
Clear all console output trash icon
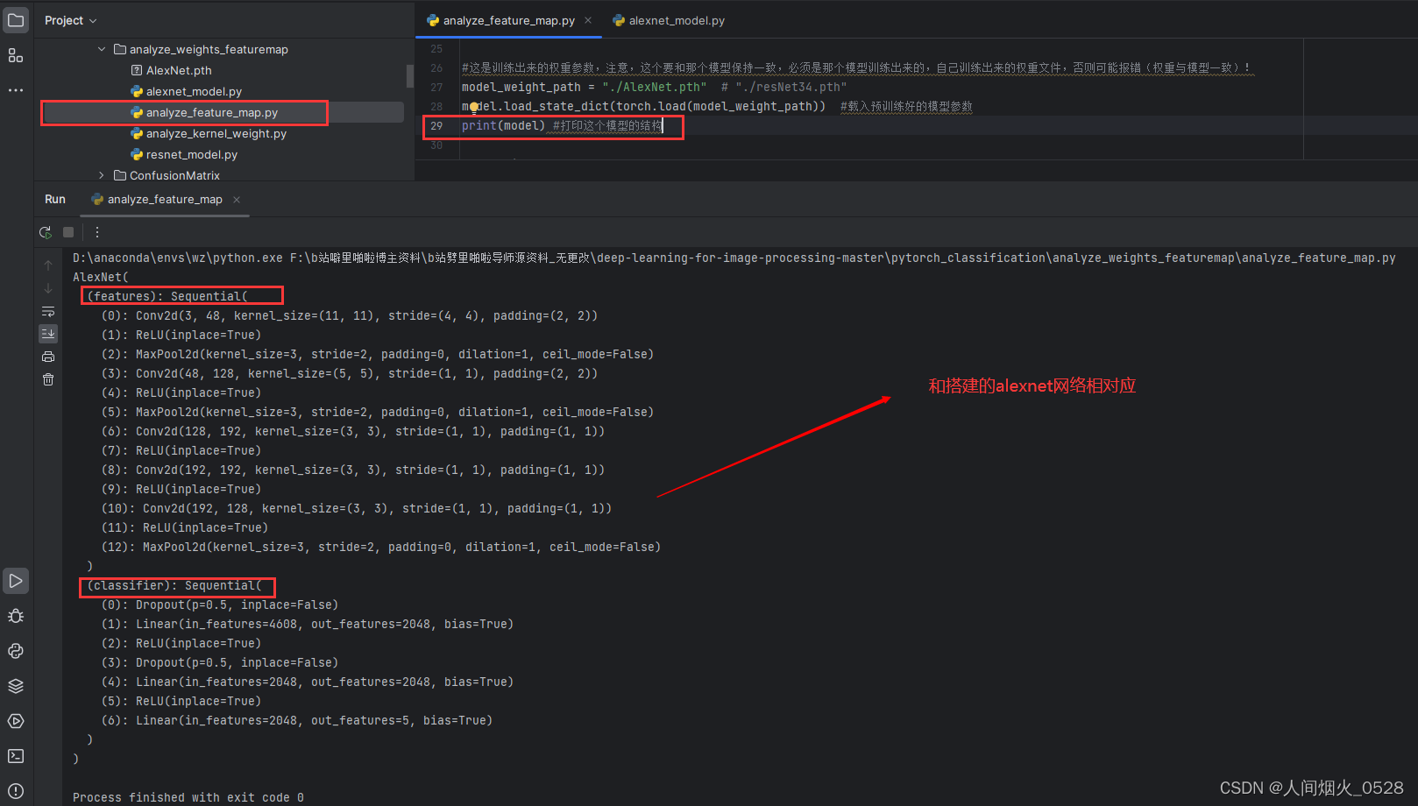click(x=48, y=379)
